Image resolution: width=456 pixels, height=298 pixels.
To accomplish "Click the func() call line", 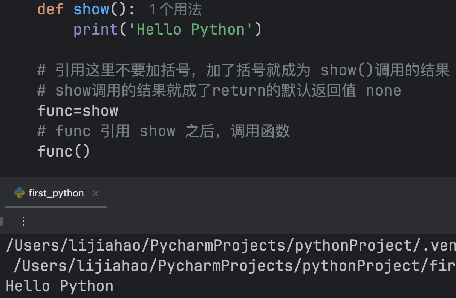I will pyautogui.click(x=63, y=151).
